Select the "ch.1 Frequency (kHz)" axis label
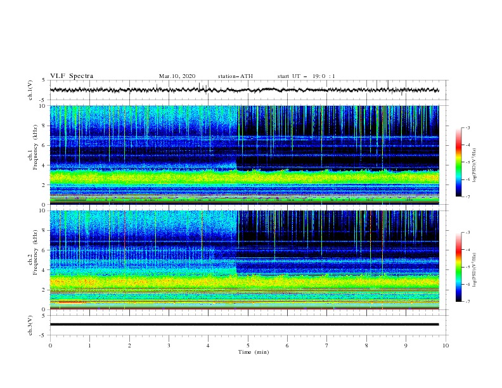Screen dimensions: 502x388 click(33, 147)
